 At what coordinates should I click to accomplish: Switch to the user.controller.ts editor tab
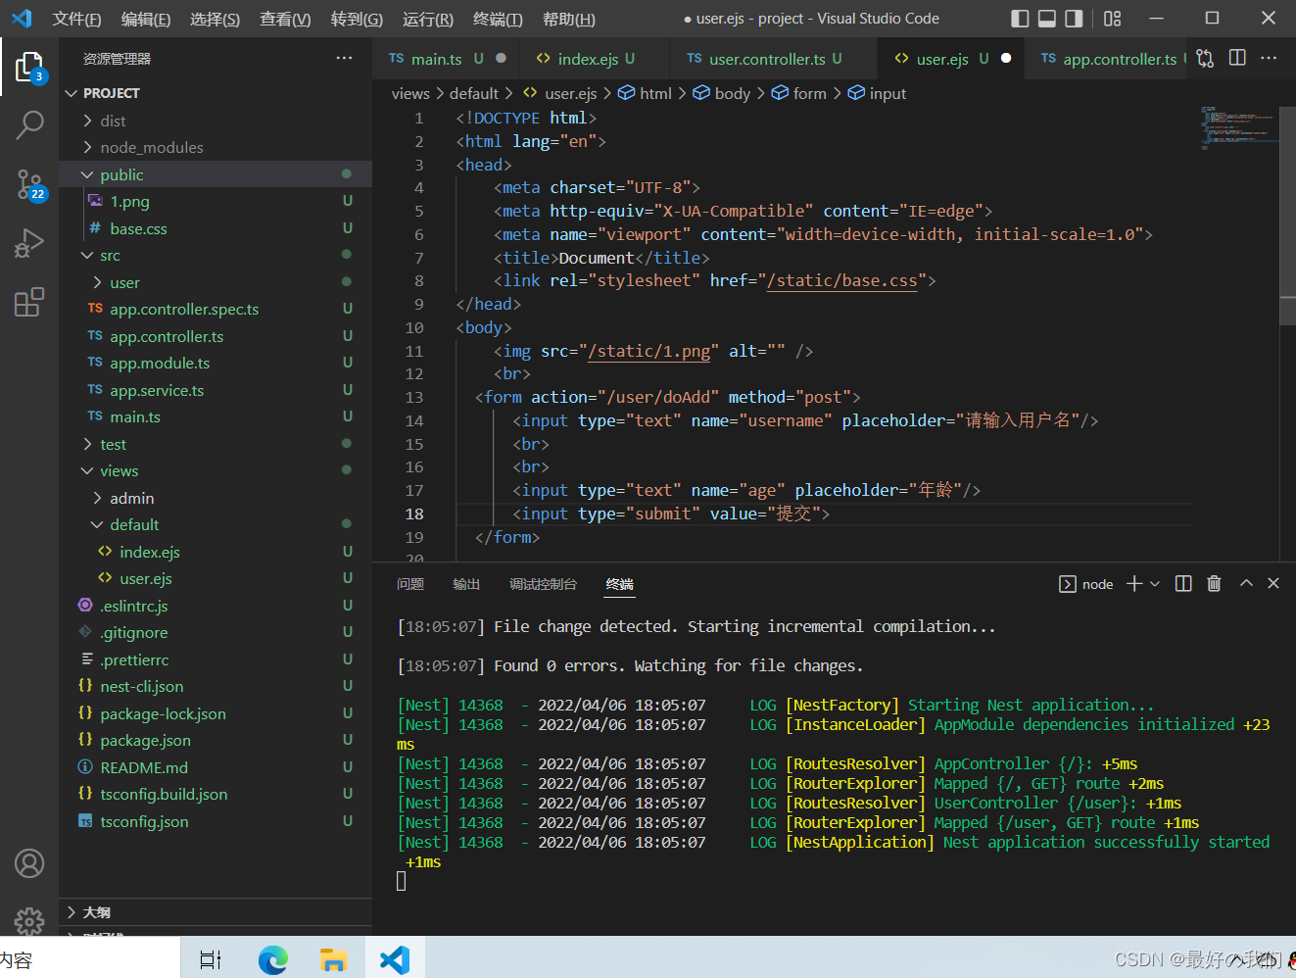point(774,59)
